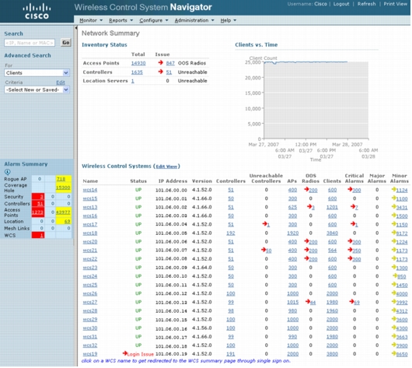
Task: Click wcs30 version 4.1.56.0 cell
Action: 202,328
